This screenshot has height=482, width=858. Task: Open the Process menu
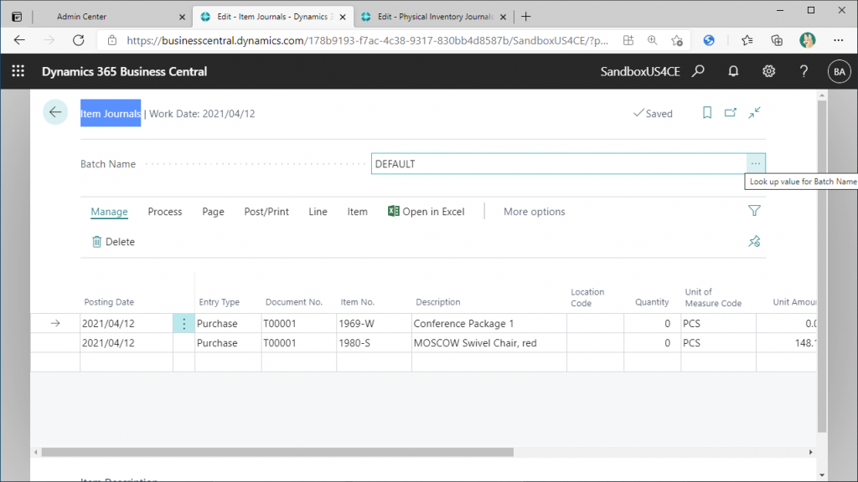pyautogui.click(x=165, y=212)
